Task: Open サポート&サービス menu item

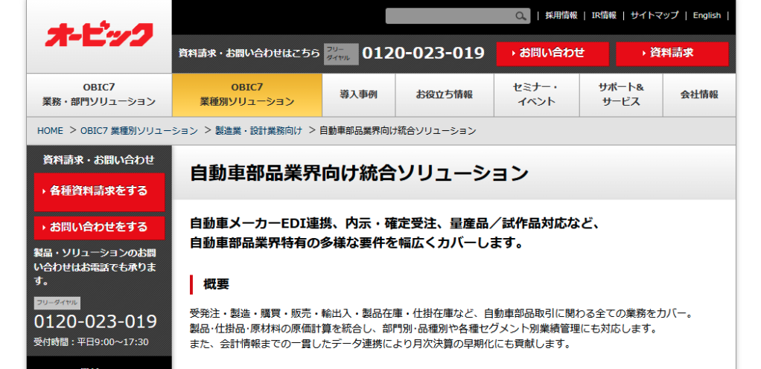Action: tap(620, 94)
